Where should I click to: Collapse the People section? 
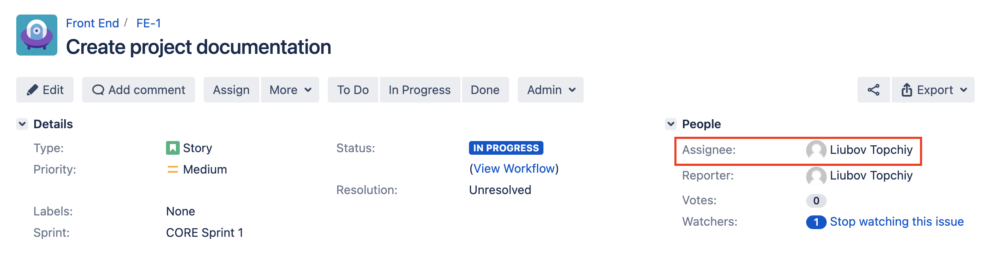click(671, 124)
